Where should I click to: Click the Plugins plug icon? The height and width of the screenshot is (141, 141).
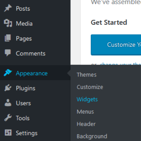[x=8, y=88]
